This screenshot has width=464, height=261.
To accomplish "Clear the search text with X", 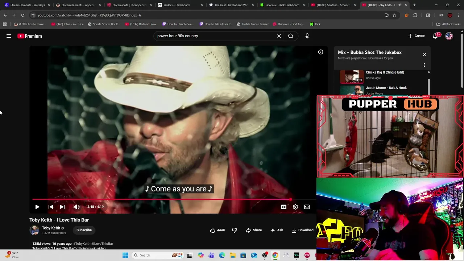I will coord(279,36).
